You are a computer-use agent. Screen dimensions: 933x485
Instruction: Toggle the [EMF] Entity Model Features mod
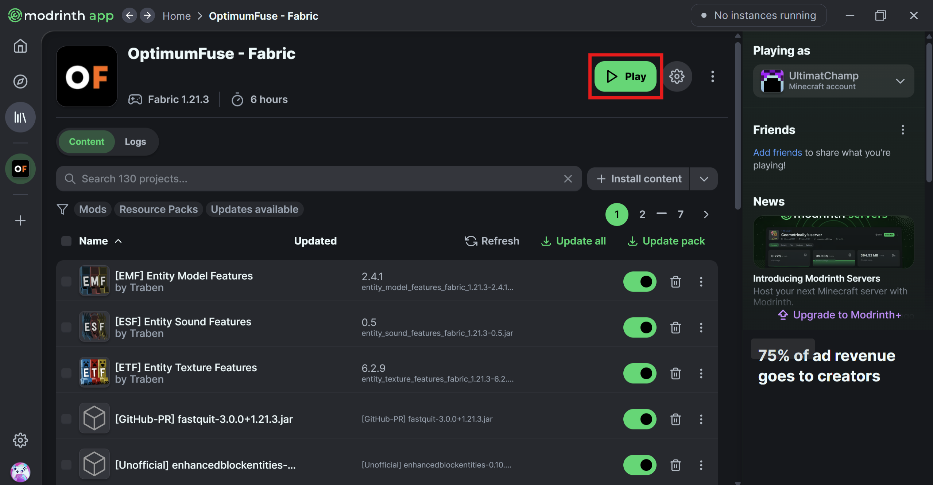coord(639,282)
